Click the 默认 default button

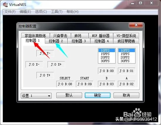pyautogui.click(x=69, y=95)
